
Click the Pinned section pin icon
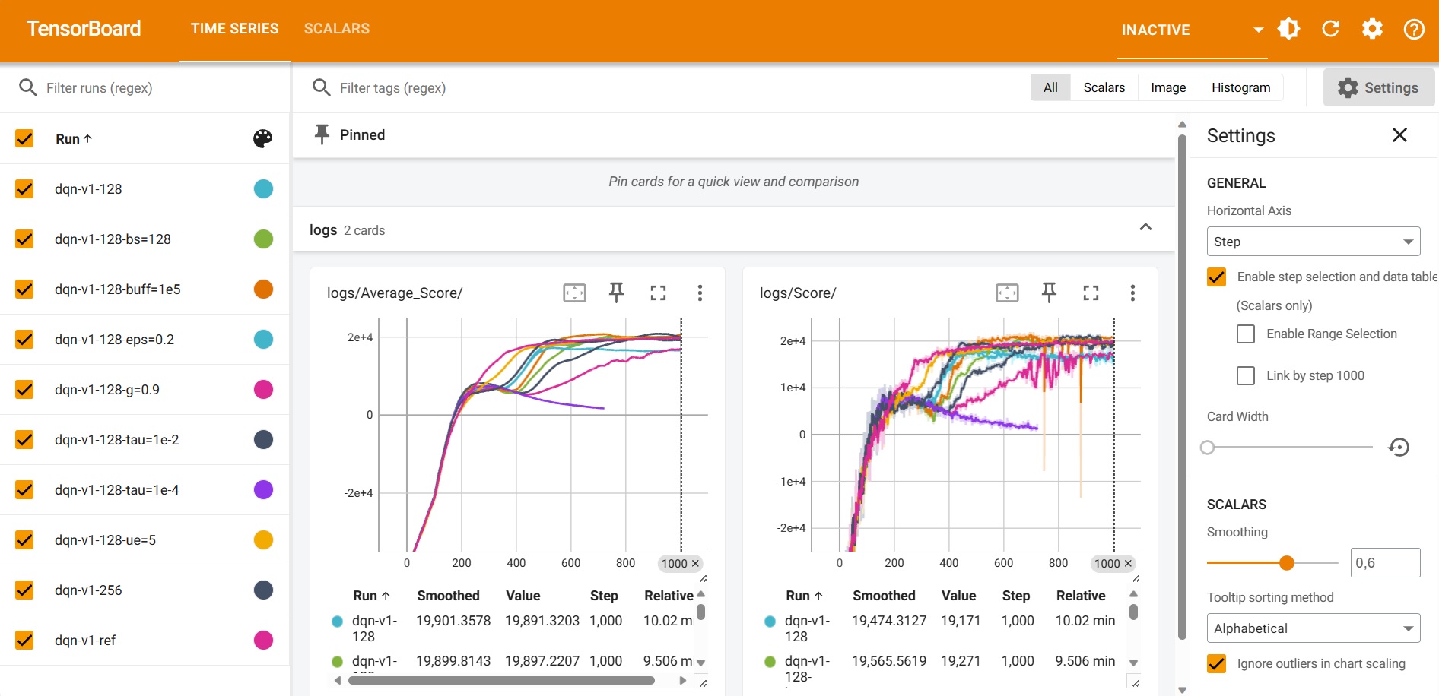[322, 134]
